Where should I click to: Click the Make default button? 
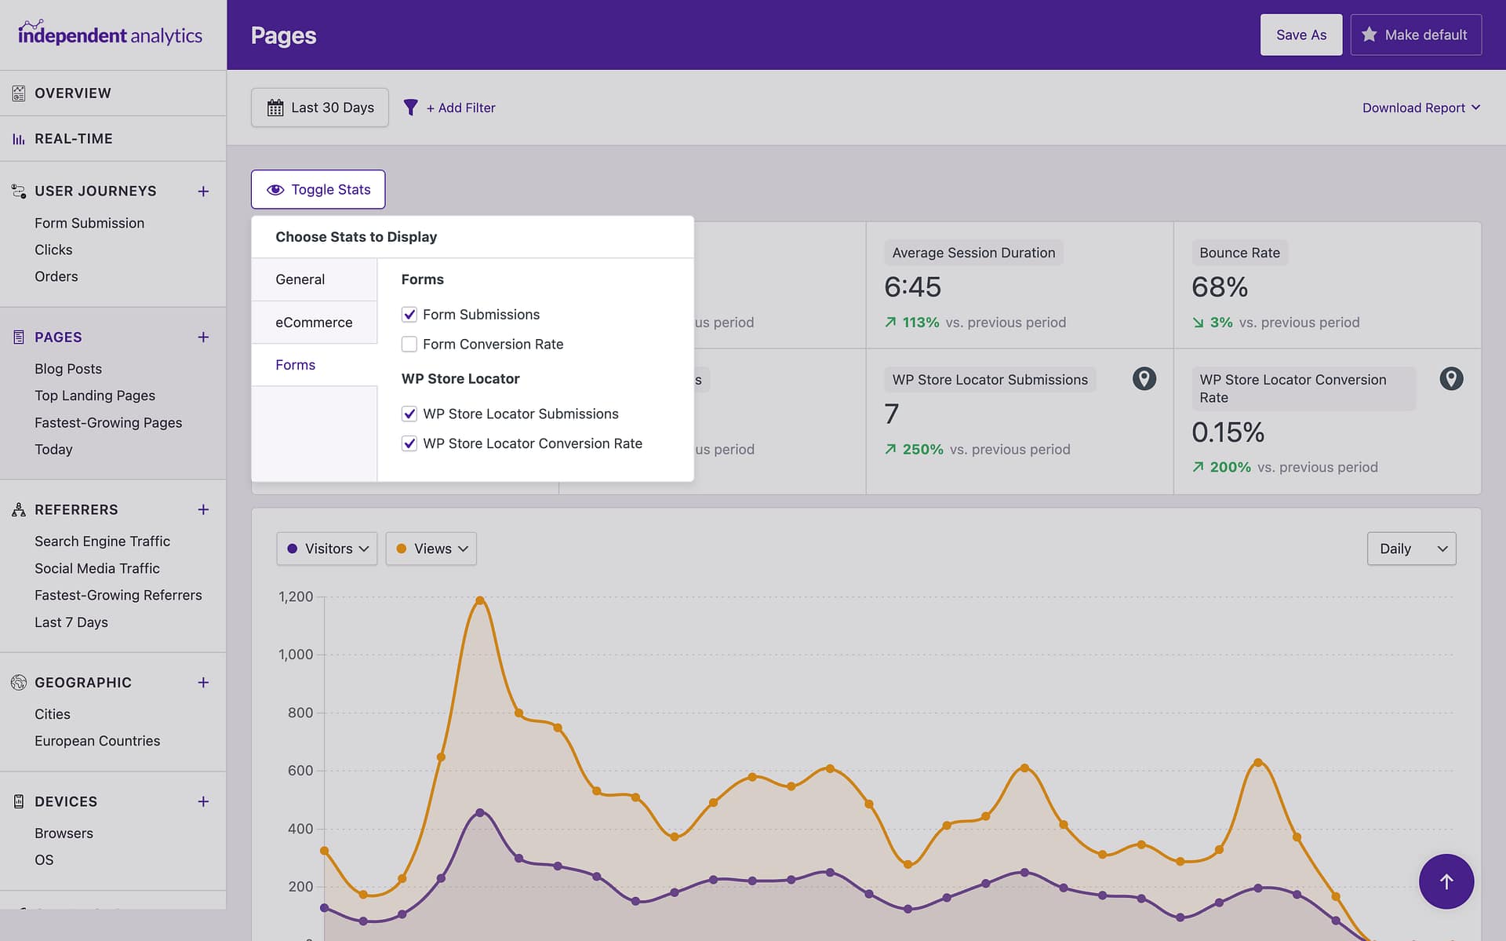(x=1416, y=35)
